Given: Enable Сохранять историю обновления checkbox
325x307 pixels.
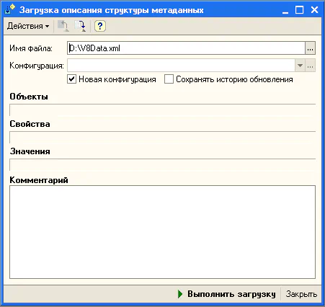Looking at the screenshot, I should [169, 79].
